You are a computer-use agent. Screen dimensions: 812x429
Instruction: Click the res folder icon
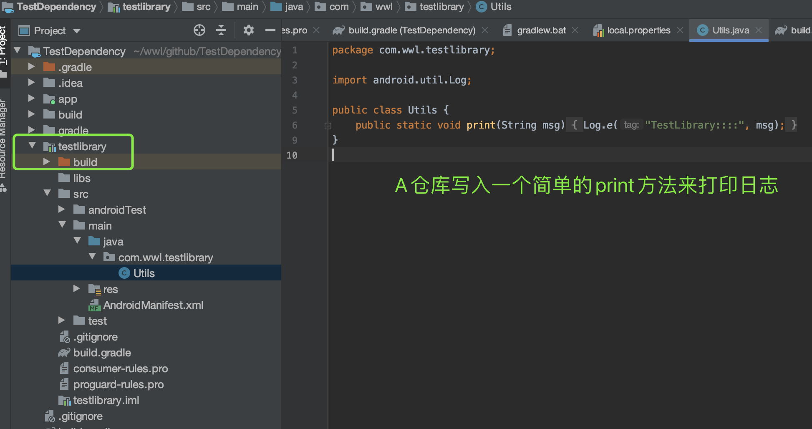pos(95,289)
